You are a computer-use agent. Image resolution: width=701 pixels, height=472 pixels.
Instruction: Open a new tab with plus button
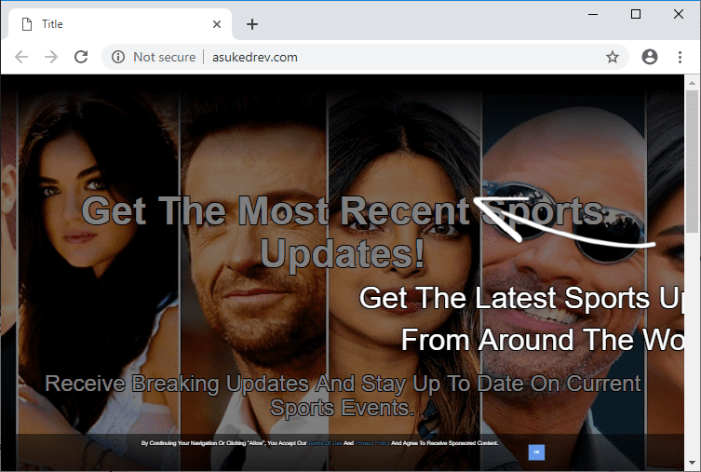tap(252, 24)
